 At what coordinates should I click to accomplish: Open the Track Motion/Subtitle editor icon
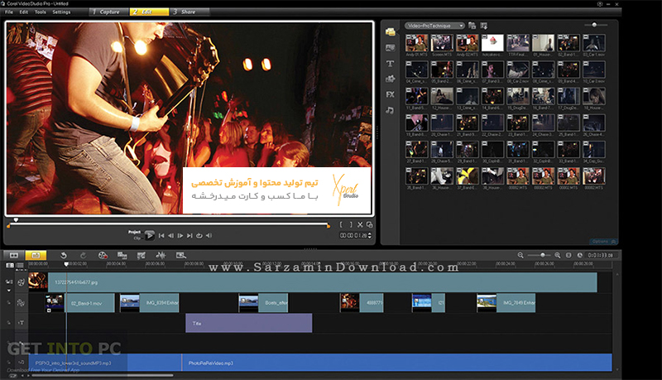[x=180, y=255]
